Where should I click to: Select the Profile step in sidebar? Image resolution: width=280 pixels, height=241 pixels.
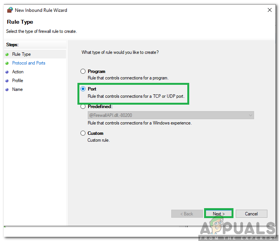pyautogui.click(x=18, y=81)
